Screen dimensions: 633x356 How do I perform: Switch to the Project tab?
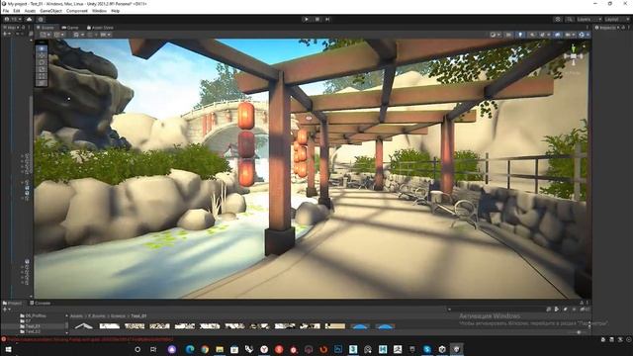coord(13,303)
